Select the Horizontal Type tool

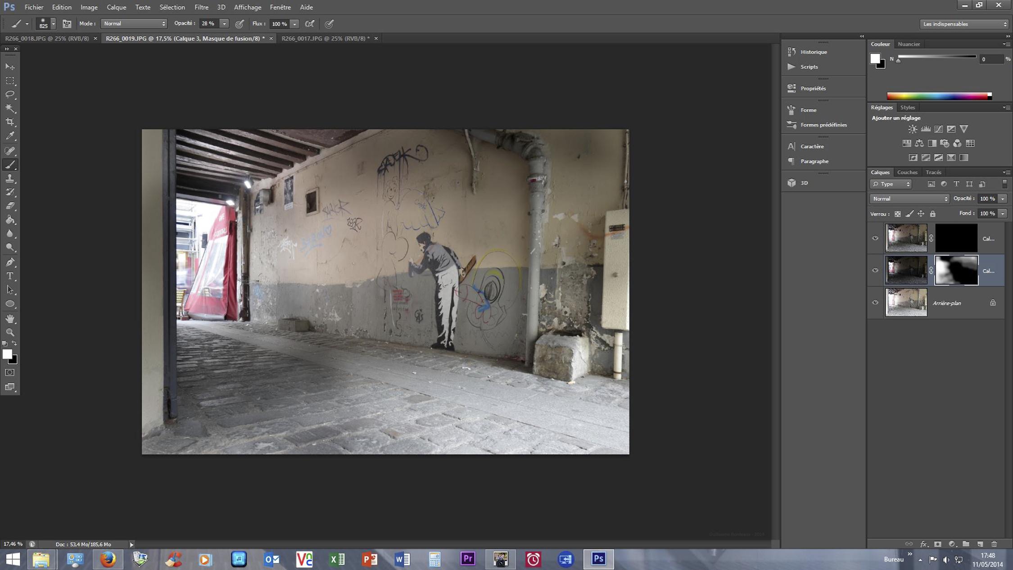pos(10,276)
